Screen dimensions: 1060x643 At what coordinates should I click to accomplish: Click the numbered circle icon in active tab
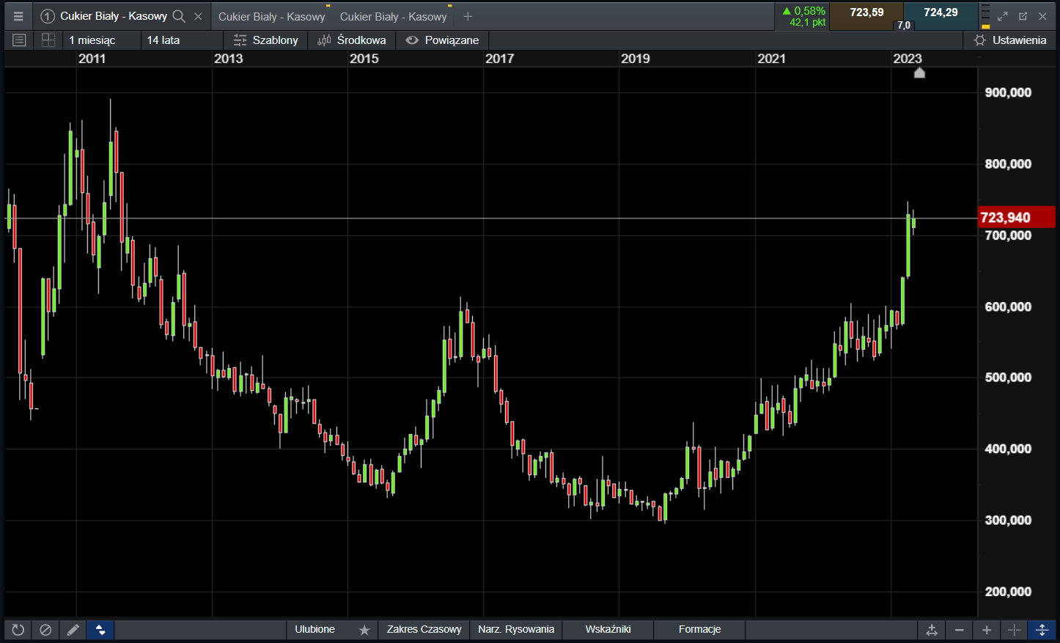[48, 16]
